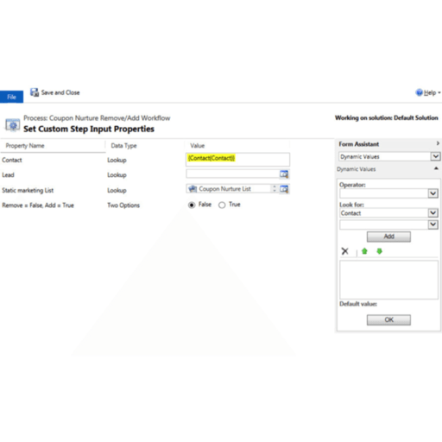Click the Default value label
The width and height of the screenshot is (442, 442).
coord(358,304)
